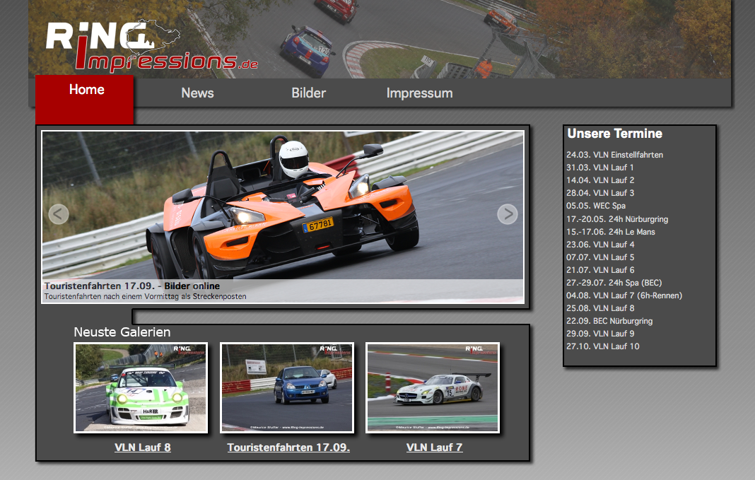755x480 pixels.
Task: Click the Ring Impressions logo
Action: click(151, 47)
